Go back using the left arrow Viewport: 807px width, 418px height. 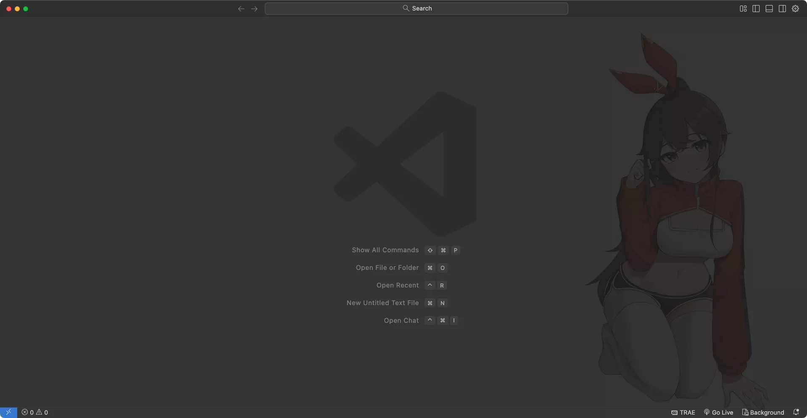pyautogui.click(x=241, y=9)
